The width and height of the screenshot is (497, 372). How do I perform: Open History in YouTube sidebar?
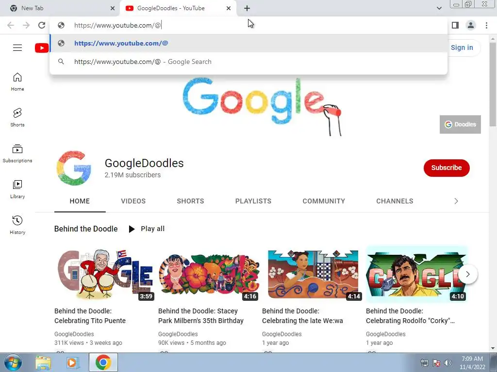17,225
